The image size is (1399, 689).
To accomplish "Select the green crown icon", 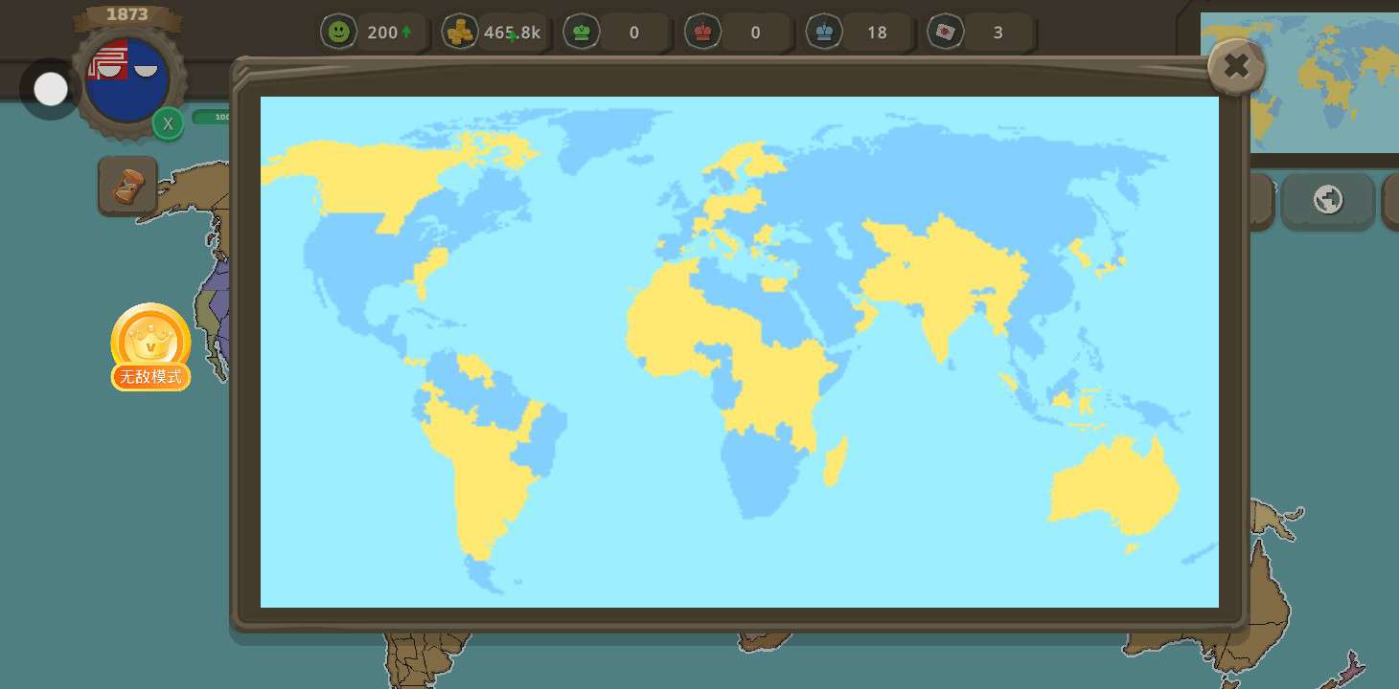I will click(x=582, y=33).
